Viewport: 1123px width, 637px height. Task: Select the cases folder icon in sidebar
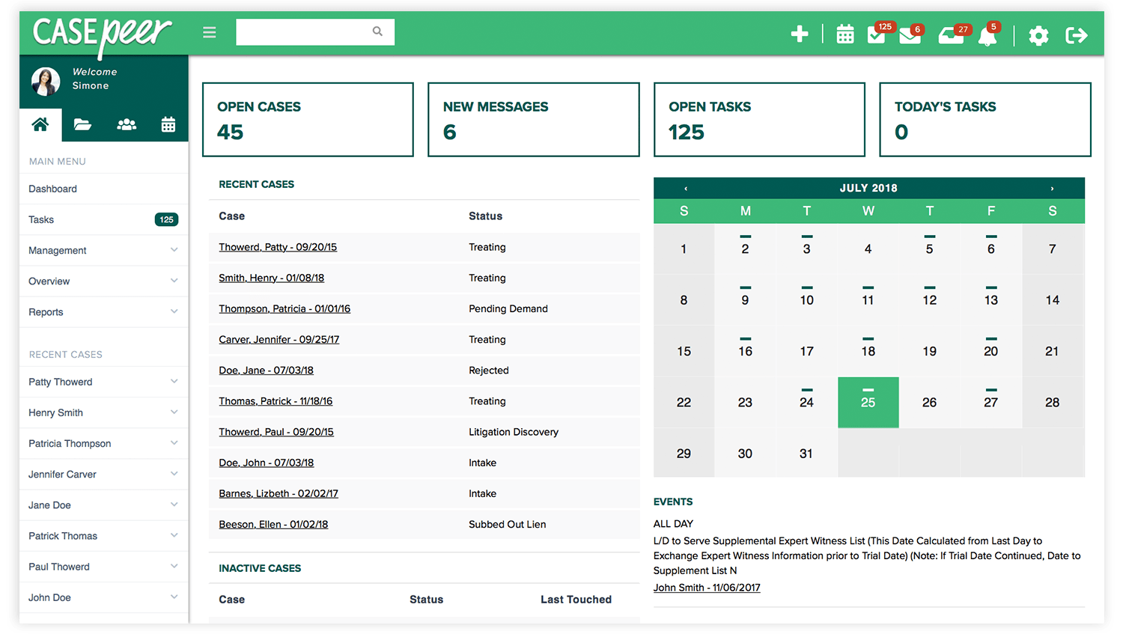click(x=82, y=124)
